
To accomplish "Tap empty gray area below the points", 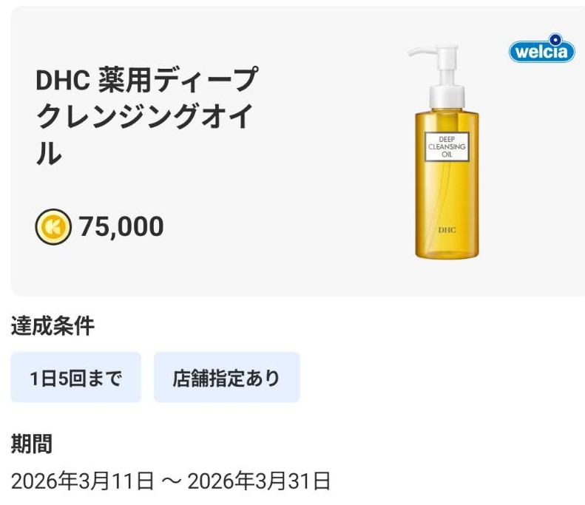I will (x=185, y=270).
